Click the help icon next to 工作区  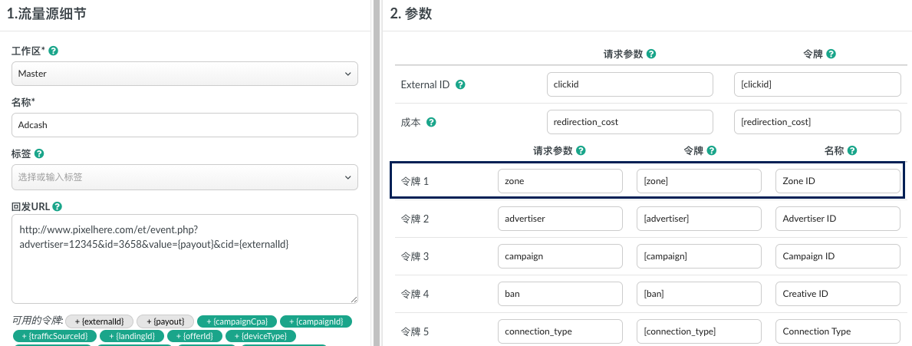pyautogui.click(x=53, y=51)
